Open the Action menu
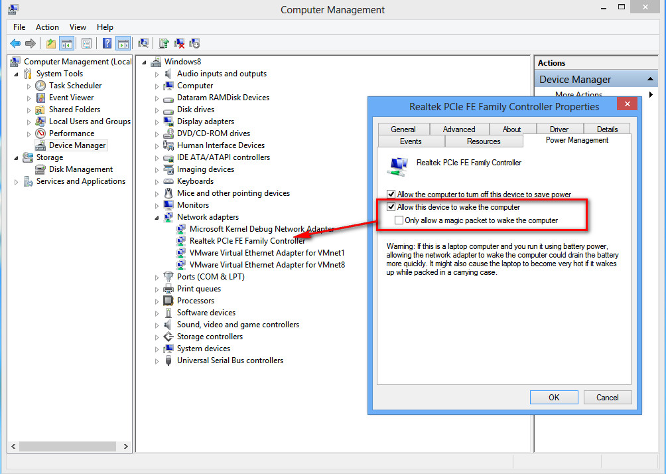 (x=47, y=27)
